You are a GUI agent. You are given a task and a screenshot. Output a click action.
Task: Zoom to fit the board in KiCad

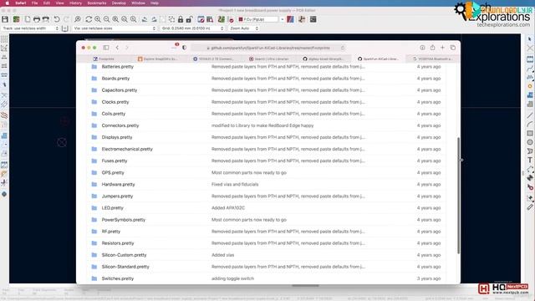115,19
